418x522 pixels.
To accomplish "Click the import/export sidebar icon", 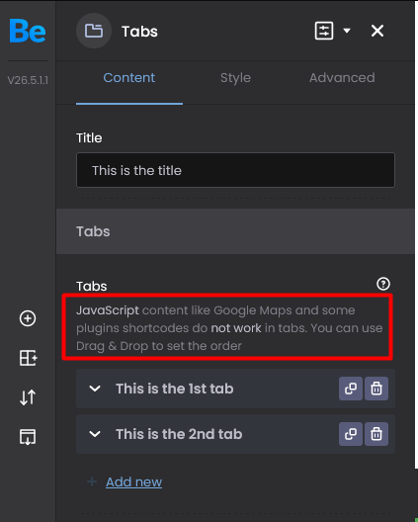I will tap(28, 437).
